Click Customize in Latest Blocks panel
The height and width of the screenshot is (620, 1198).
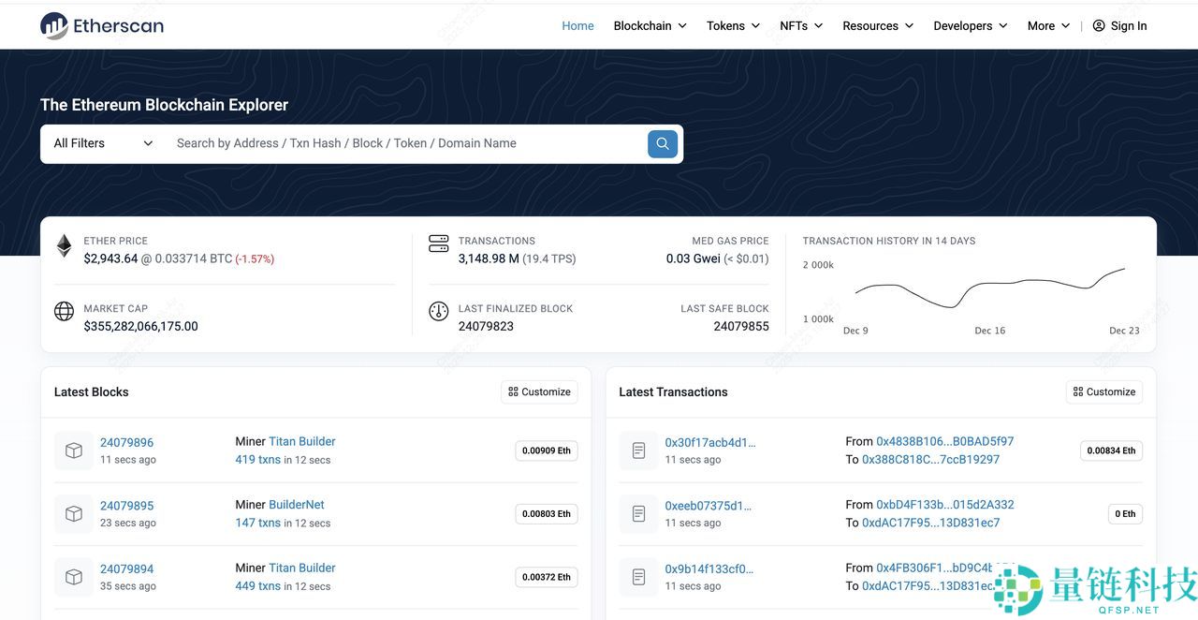539,391
